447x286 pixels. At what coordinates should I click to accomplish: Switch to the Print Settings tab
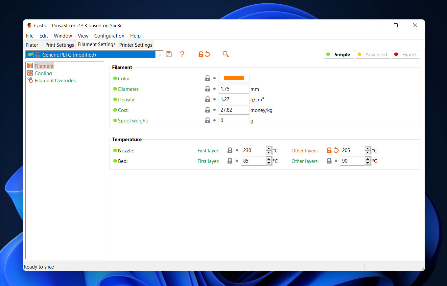tap(59, 45)
